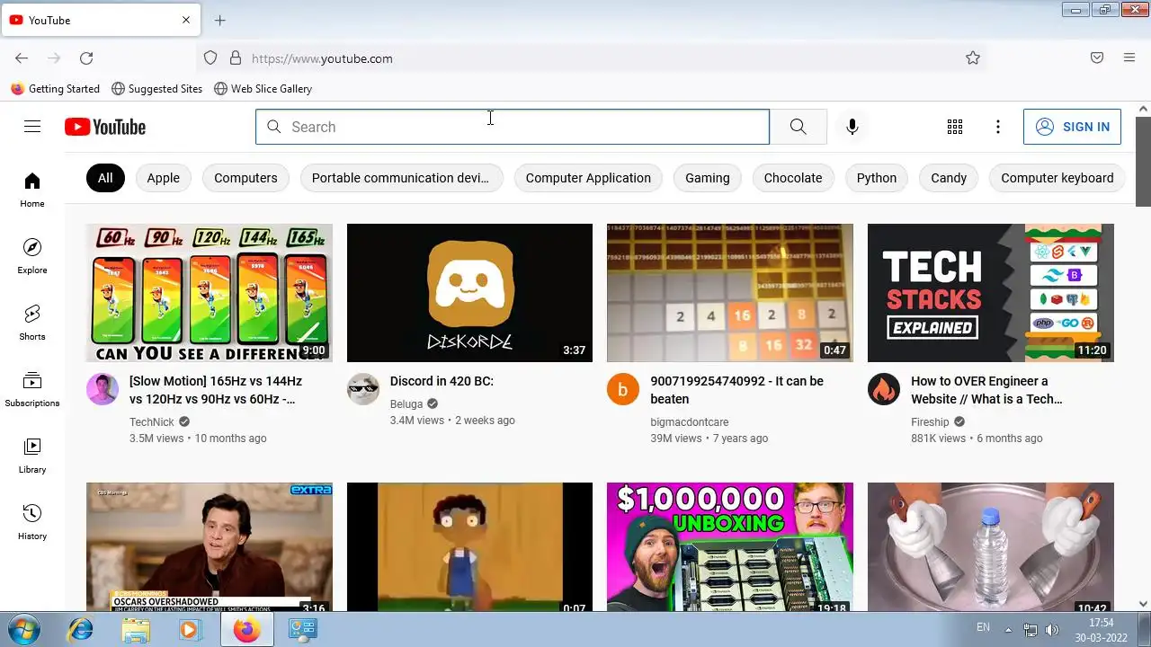Open Explore in sidebar

click(32, 256)
